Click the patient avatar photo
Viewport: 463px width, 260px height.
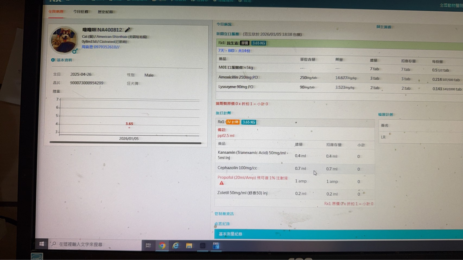tap(64, 40)
